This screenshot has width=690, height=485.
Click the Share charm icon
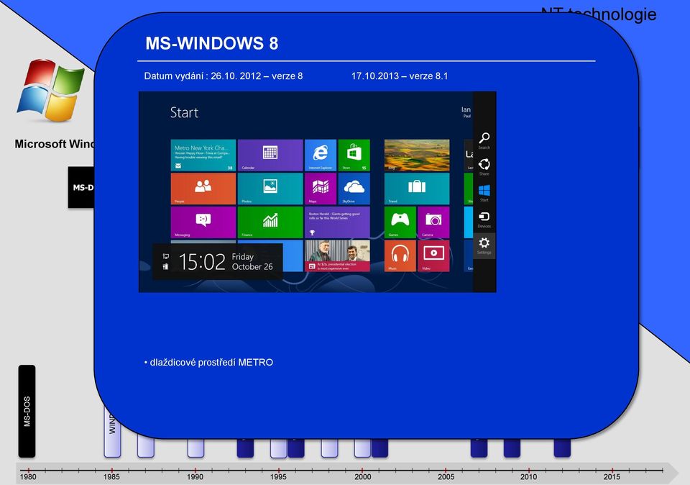click(484, 164)
